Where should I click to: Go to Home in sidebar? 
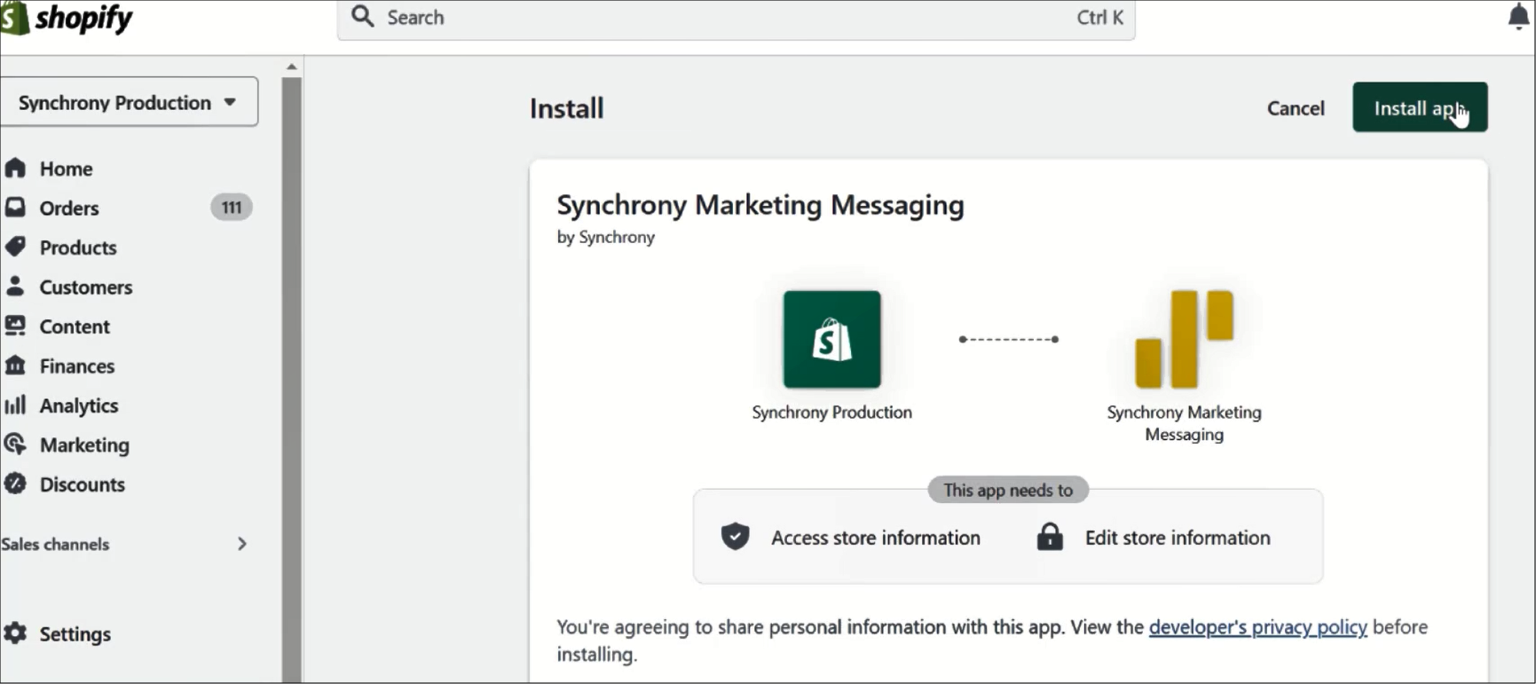point(67,169)
